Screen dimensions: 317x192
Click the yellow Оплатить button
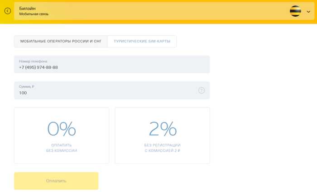[x=56, y=181]
